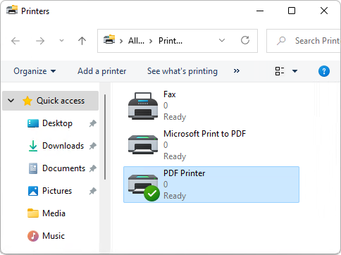Collapse the Quick access tree node
Viewport: 341px width, 255px height.
tap(11, 101)
